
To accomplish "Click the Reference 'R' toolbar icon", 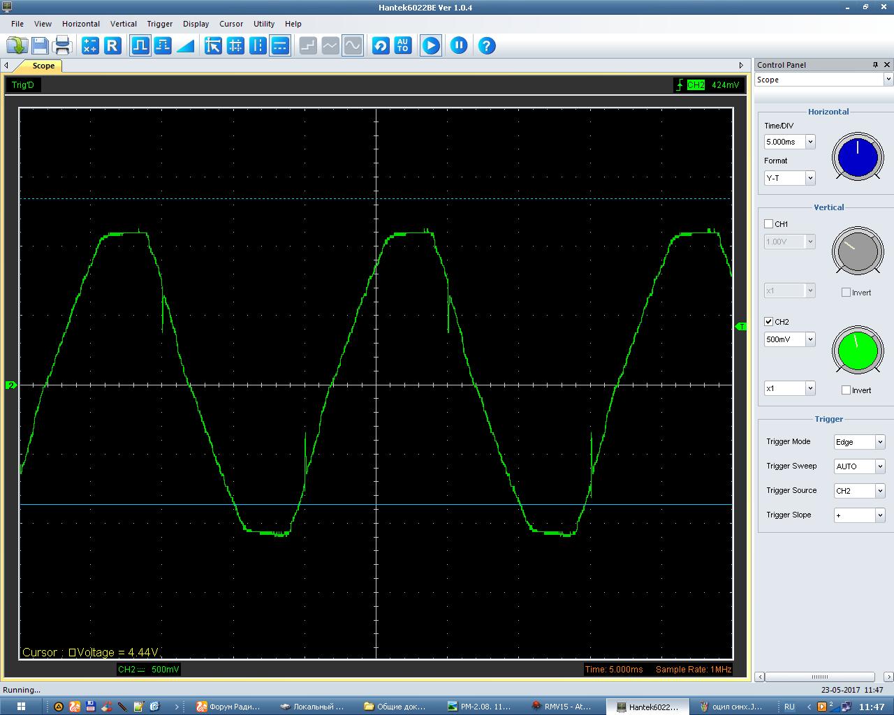I will (112, 46).
